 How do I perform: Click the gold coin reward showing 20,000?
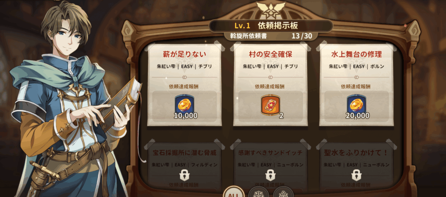356,107
